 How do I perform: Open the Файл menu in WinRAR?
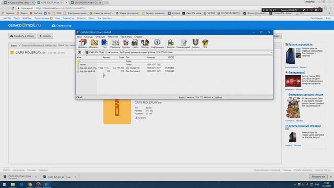pos(79,37)
